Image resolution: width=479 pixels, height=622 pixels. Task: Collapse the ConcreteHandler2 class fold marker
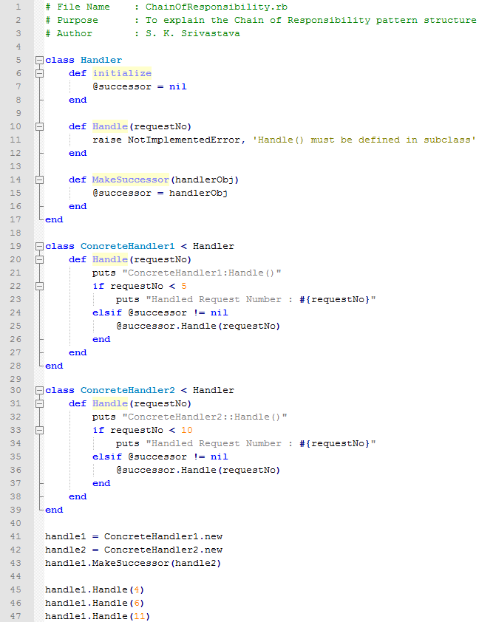point(39,390)
